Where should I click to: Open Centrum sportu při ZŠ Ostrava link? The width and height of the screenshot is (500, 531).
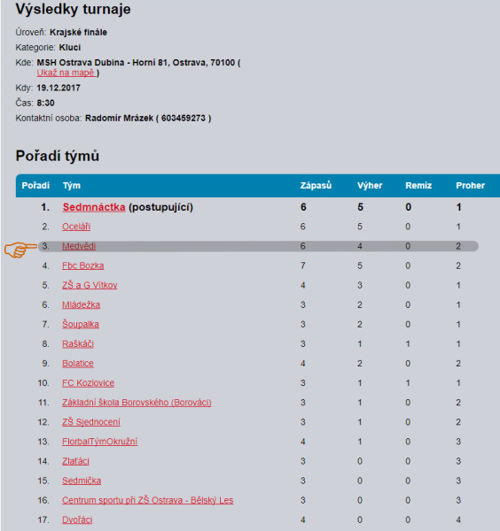(x=147, y=501)
